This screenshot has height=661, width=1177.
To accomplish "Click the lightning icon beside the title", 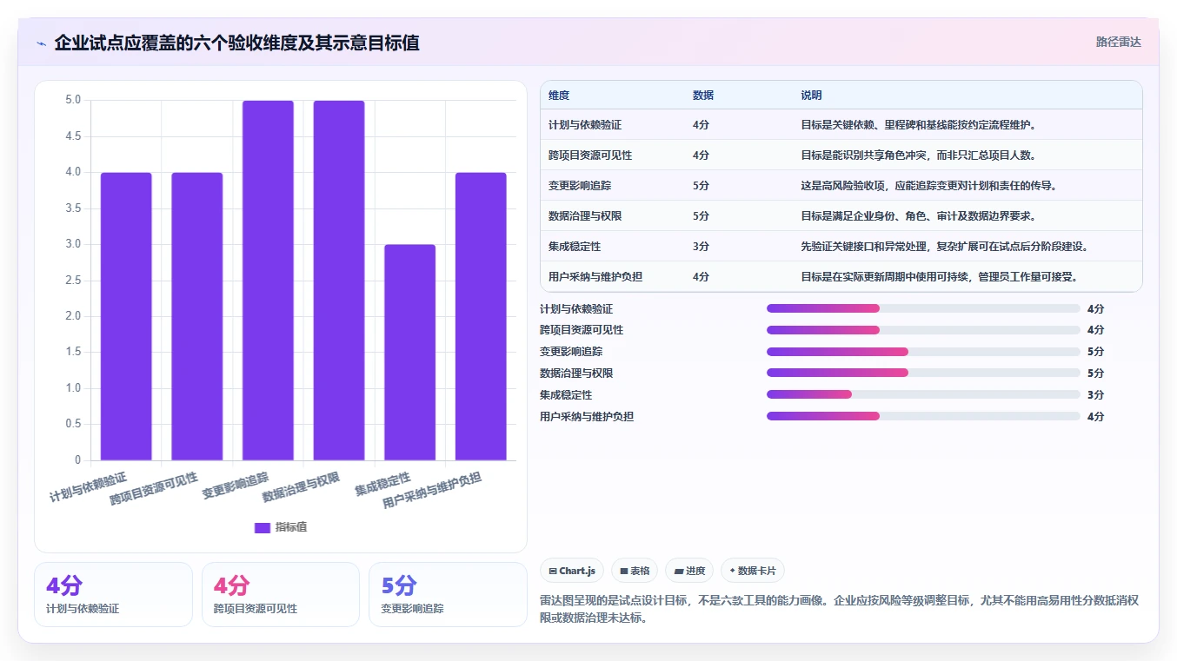I will coord(42,43).
